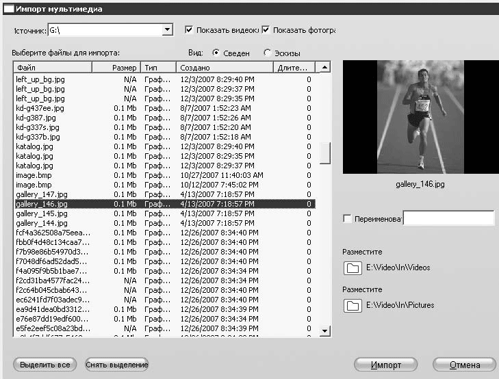Toggle the Показать видео checkbox
The width and height of the screenshot is (499, 379).
190,30
